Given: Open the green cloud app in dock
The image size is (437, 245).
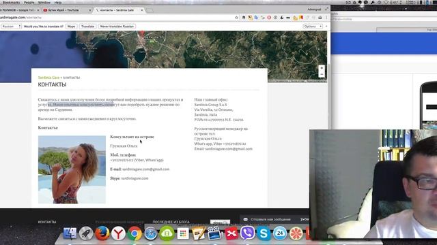Looking at the screenshot, I should coord(167,233).
